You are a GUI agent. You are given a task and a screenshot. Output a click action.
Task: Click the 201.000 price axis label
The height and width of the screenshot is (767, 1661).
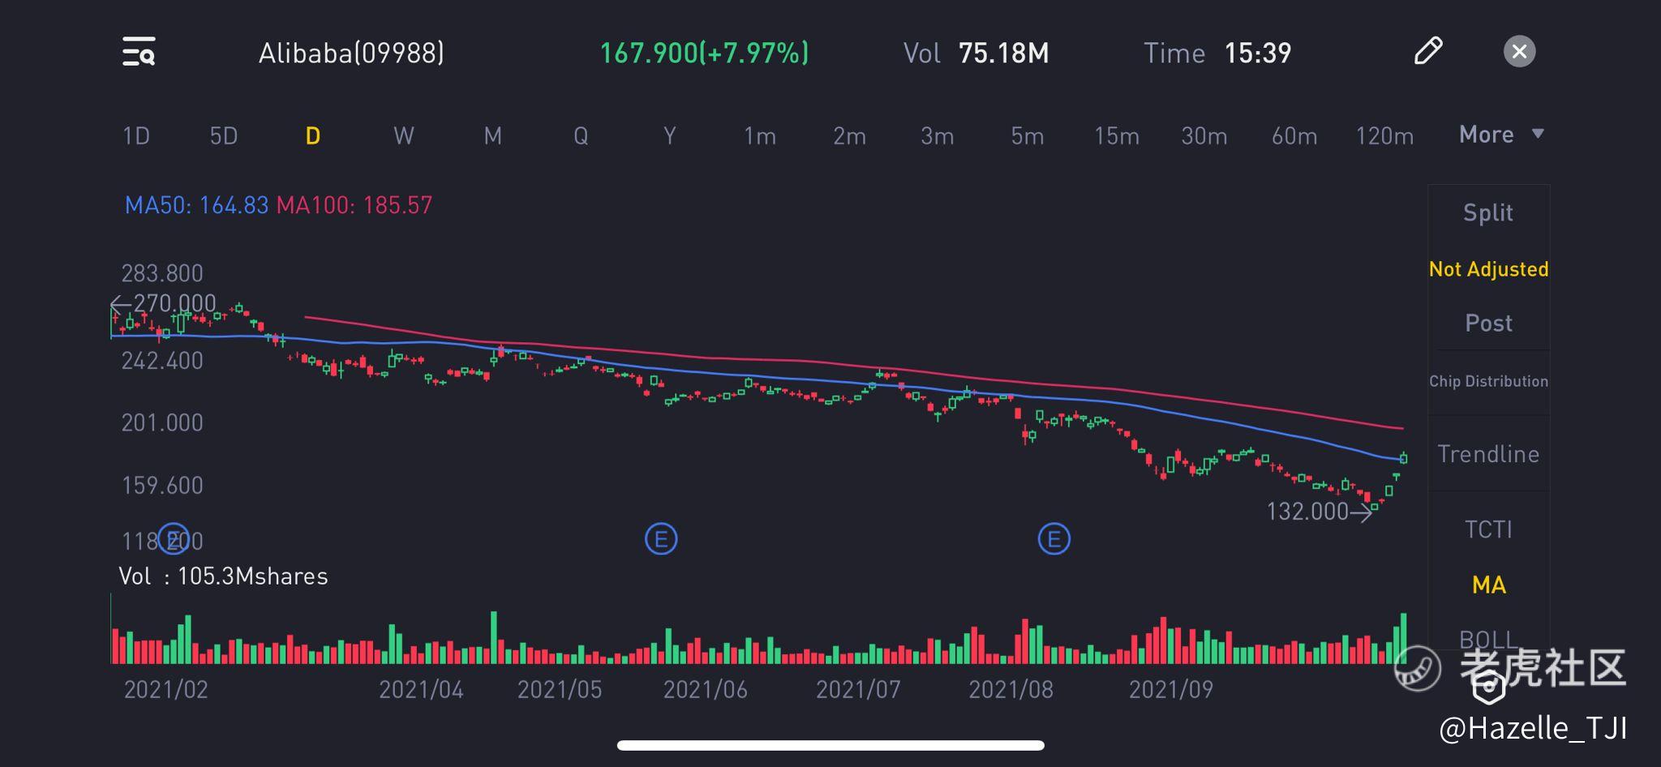click(x=162, y=422)
